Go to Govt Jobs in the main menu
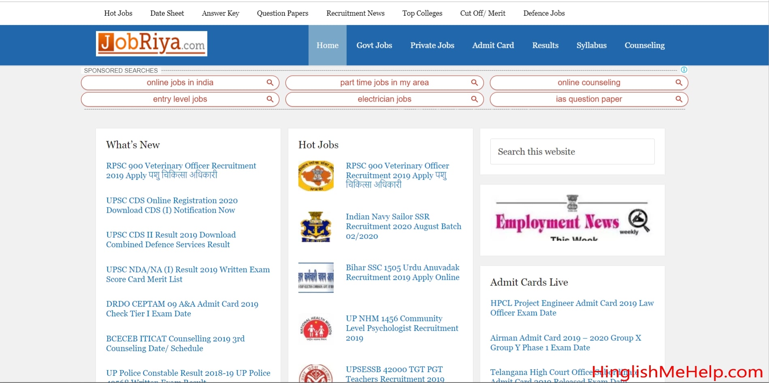 click(x=374, y=45)
